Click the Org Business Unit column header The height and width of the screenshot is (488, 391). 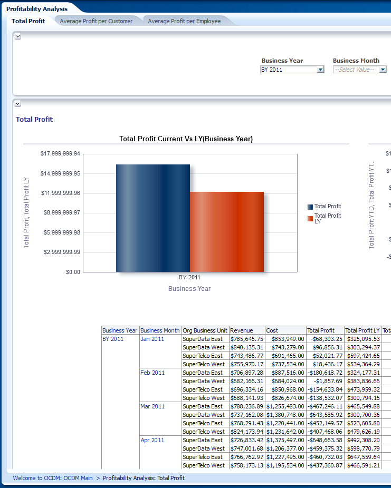click(x=205, y=330)
